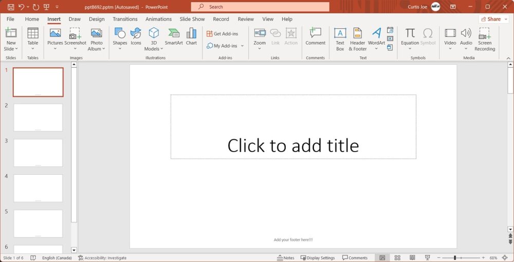The height and width of the screenshot is (262, 514).
Task: Insert a SmartArt graphic
Action: (174, 36)
